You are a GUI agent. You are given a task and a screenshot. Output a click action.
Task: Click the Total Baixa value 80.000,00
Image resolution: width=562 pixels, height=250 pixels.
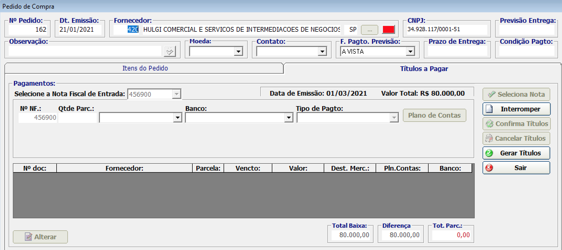click(350, 235)
